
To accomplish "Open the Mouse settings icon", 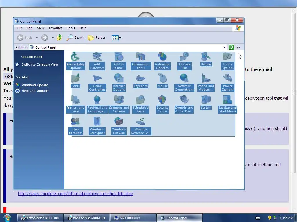I will click(x=162, y=81).
